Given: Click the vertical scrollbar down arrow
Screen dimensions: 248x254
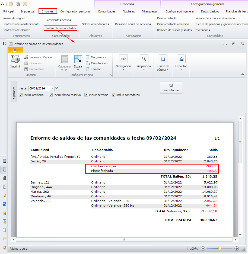Looking at the screenshot, I should [x=240, y=235].
